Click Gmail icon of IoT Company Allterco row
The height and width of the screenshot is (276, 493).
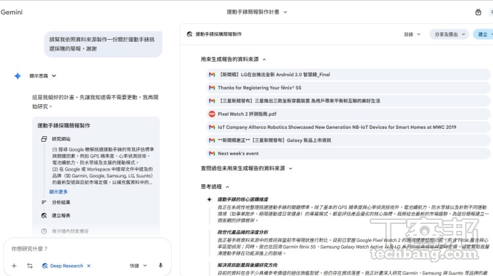point(212,127)
